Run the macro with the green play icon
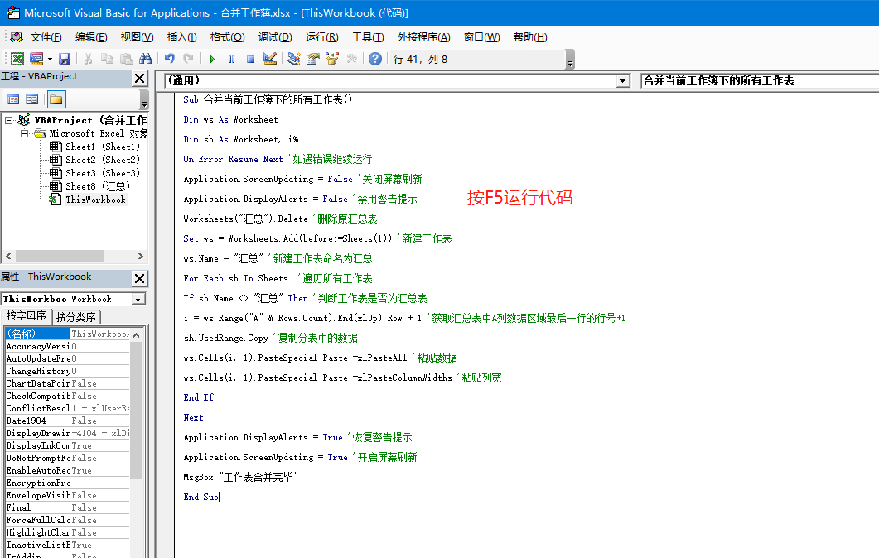 212,59
